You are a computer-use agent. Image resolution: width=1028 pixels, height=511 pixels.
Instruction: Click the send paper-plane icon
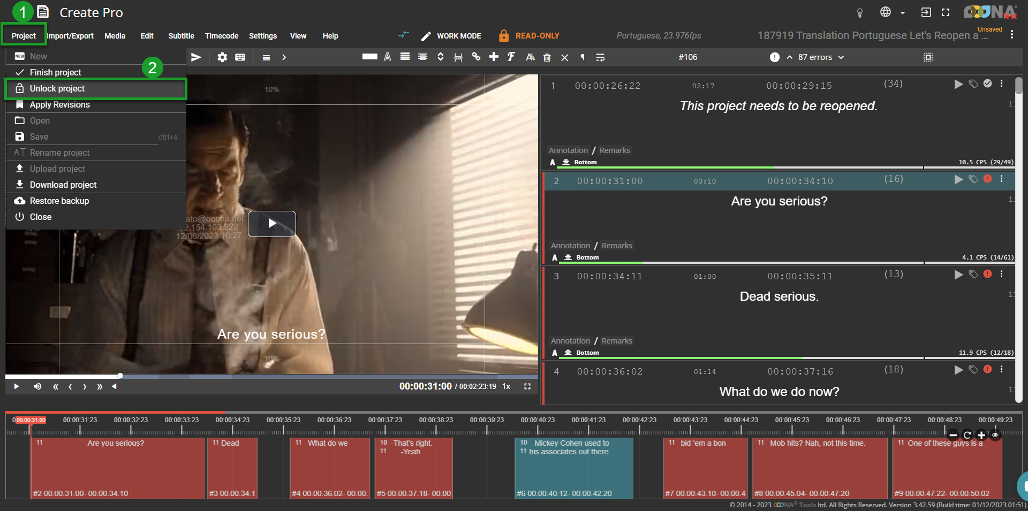pos(196,57)
